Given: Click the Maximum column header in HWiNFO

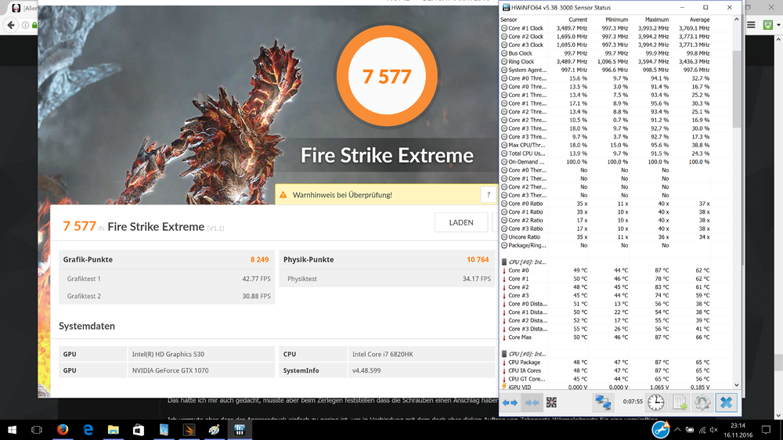Looking at the screenshot, I should [x=656, y=20].
